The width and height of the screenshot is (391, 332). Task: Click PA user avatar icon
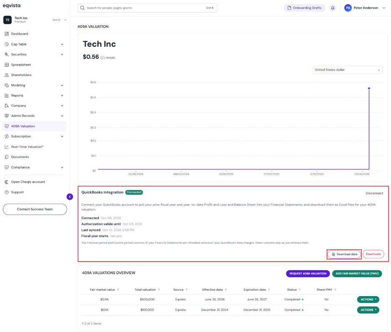pyautogui.click(x=348, y=8)
